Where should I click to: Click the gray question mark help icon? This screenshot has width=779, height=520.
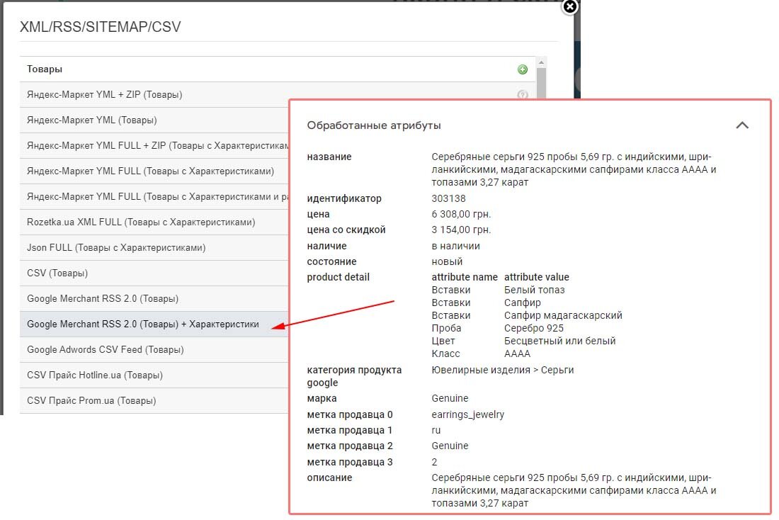pyautogui.click(x=523, y=95)
